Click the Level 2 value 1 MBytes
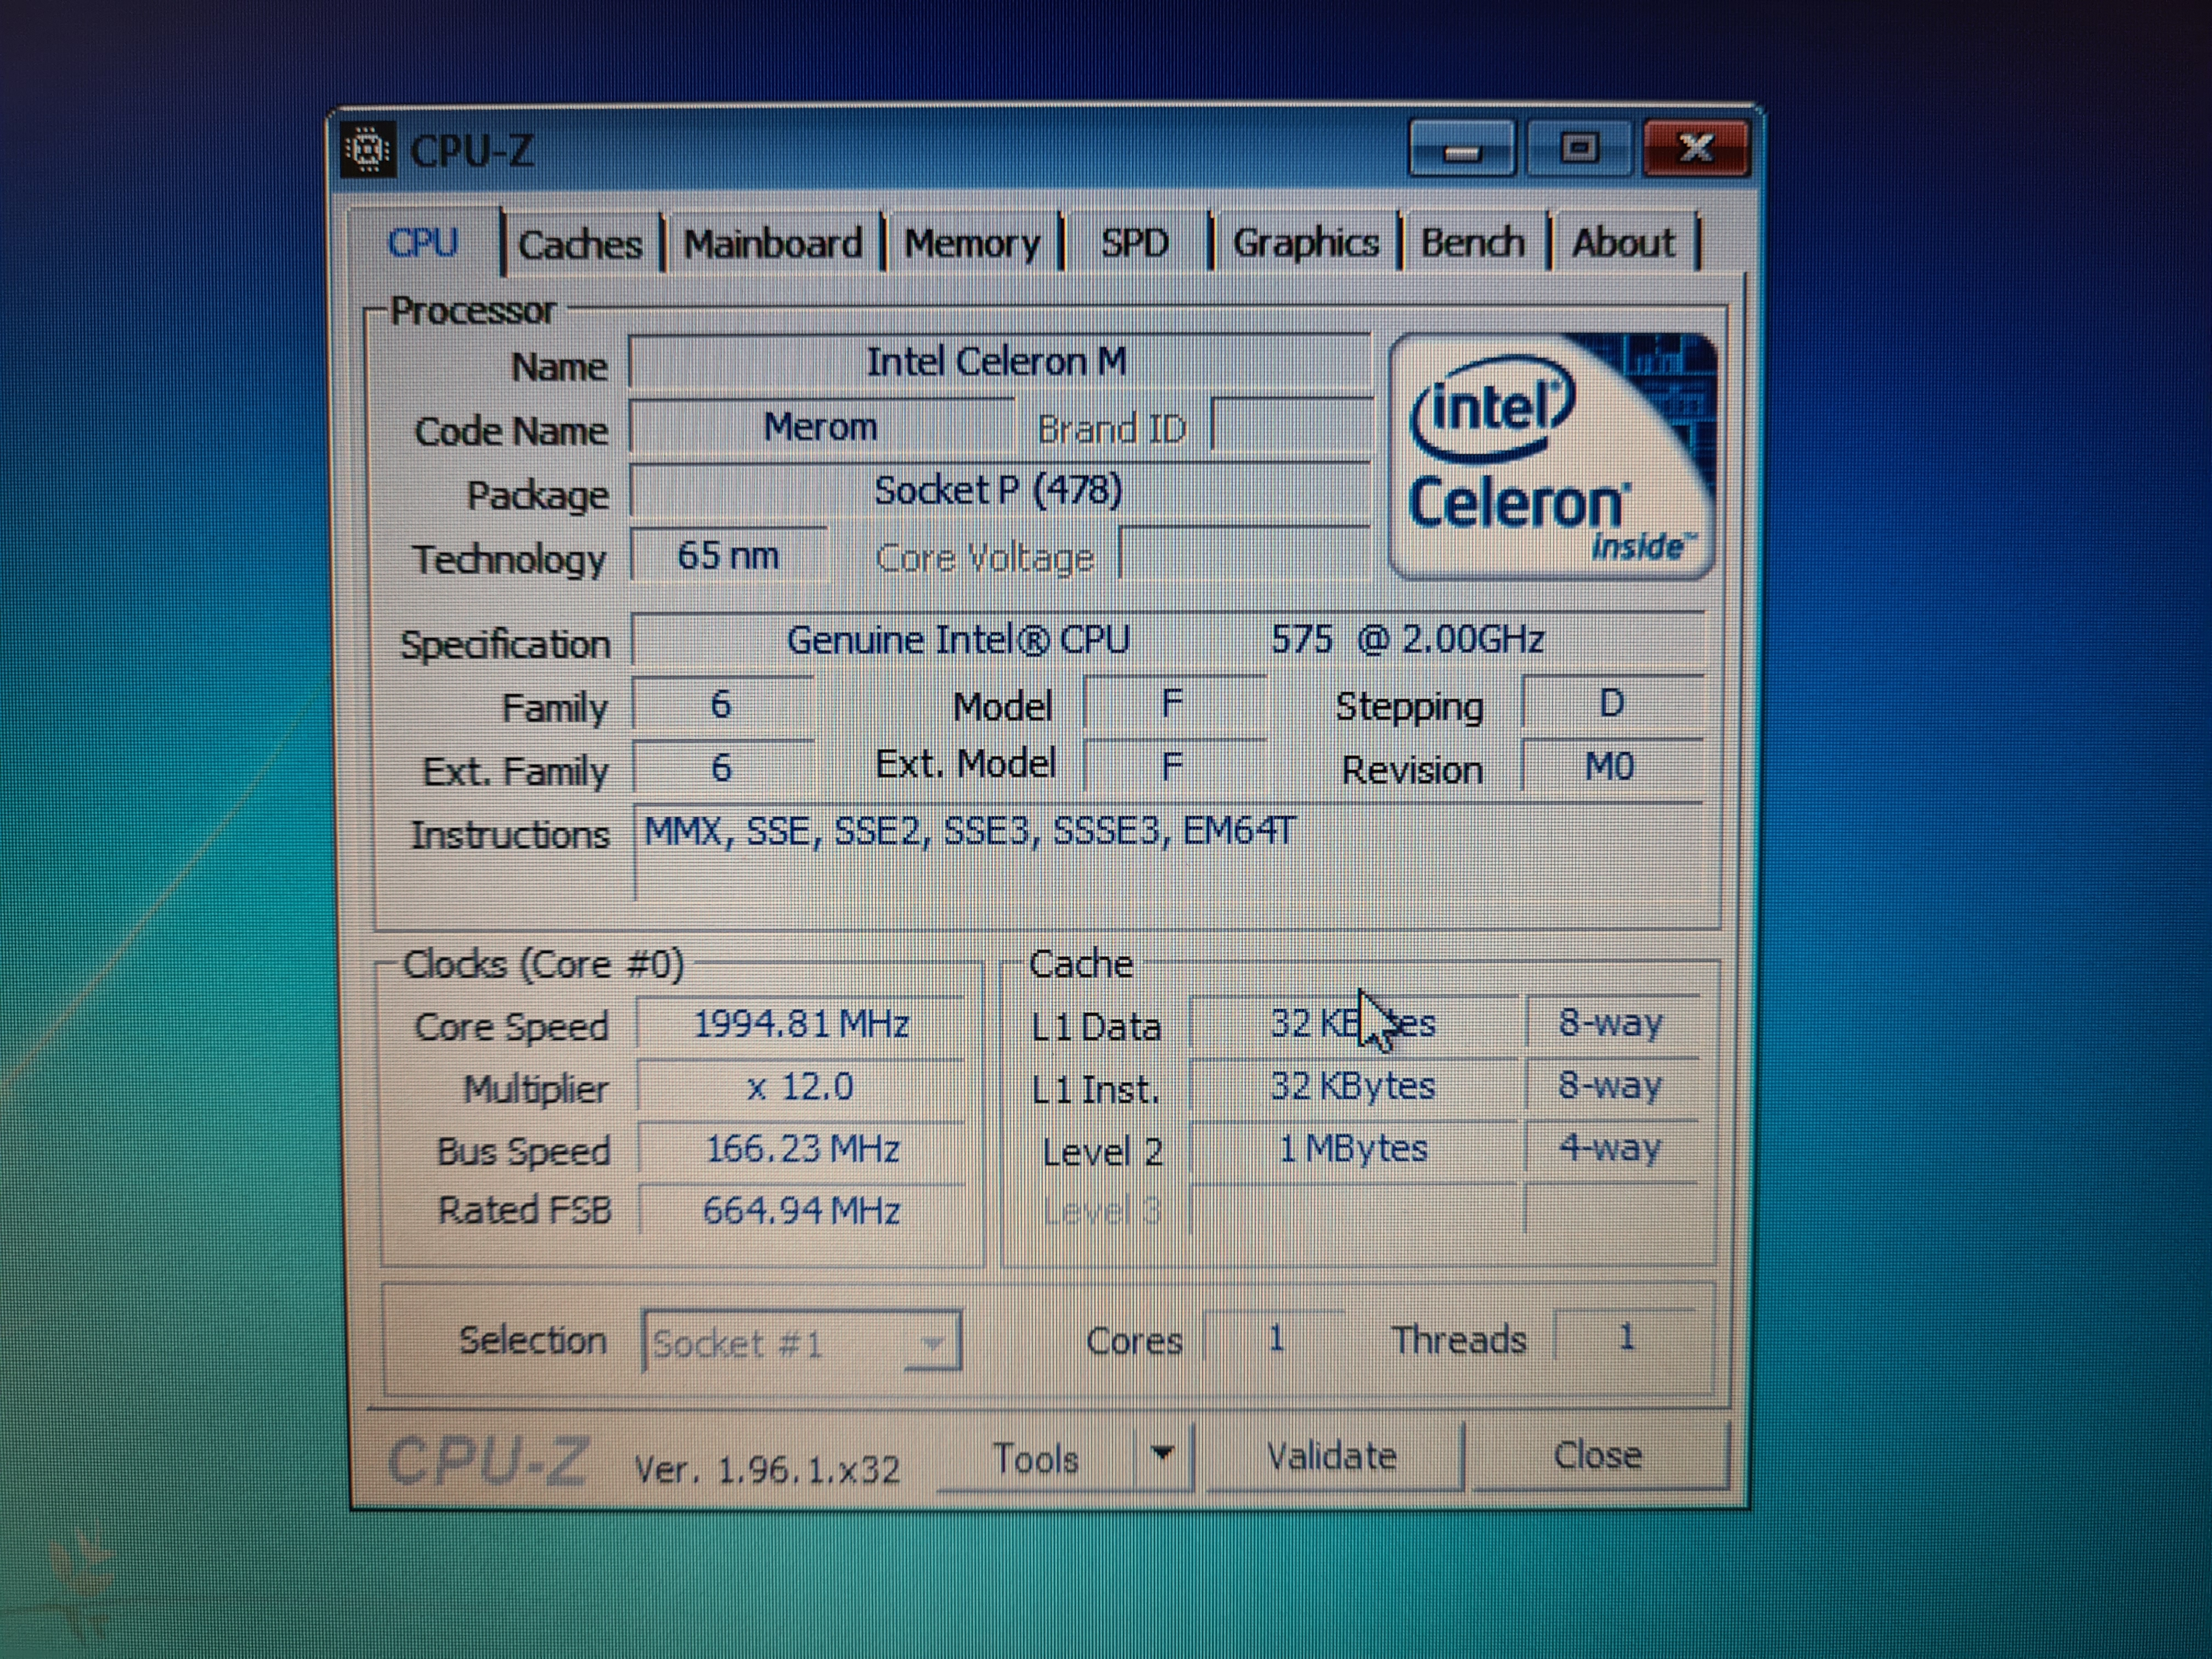This screenshot has height=1659, width=2212. [x=1353, y=1148]
